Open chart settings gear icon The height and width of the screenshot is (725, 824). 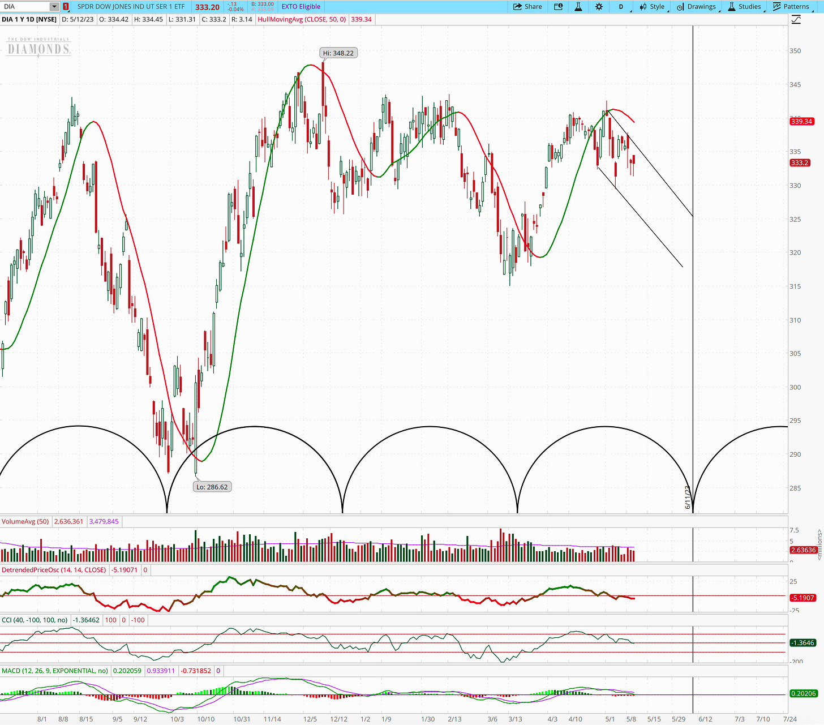point(599,7)
